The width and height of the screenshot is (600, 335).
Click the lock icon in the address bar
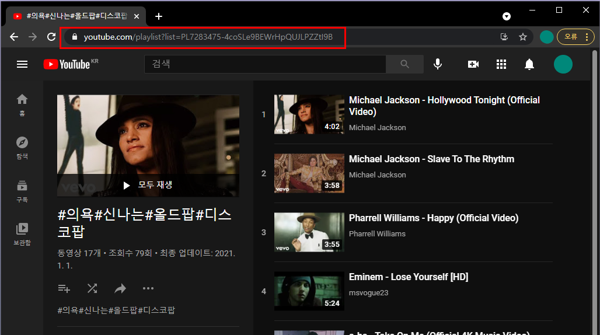pyautogui.click(x=75, y=37)
